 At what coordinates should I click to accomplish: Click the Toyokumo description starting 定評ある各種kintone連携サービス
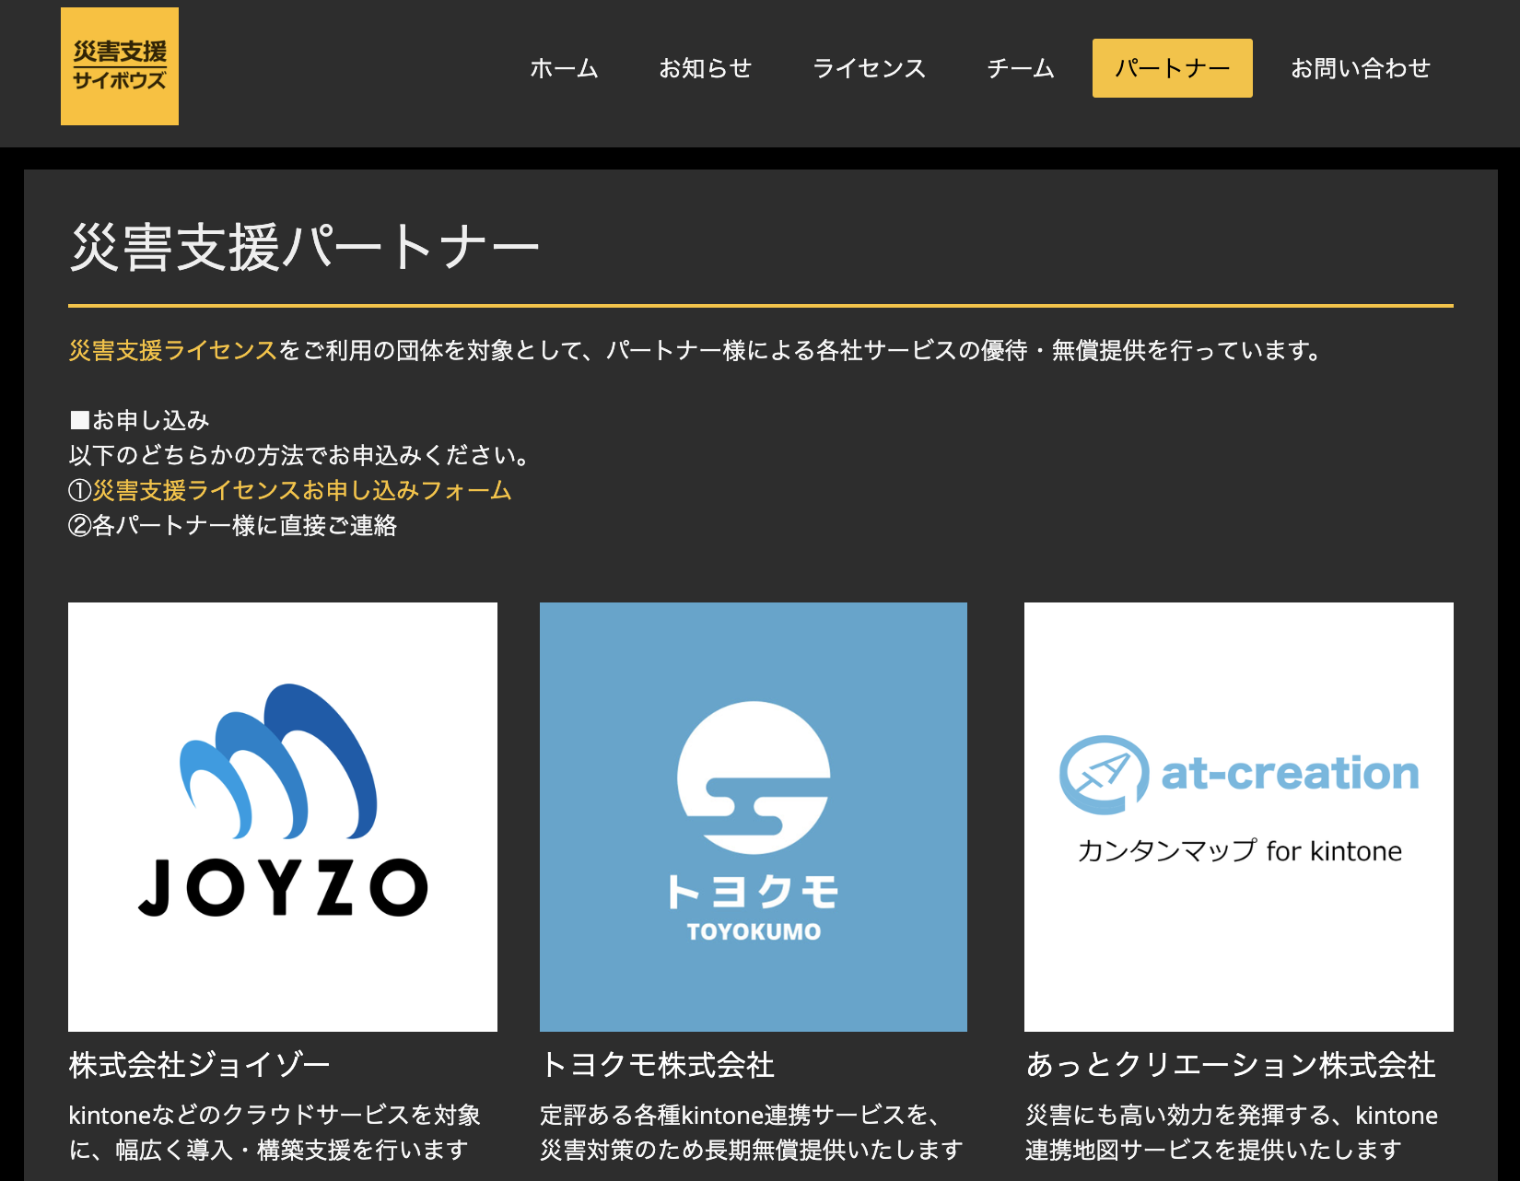(752, 1132)
